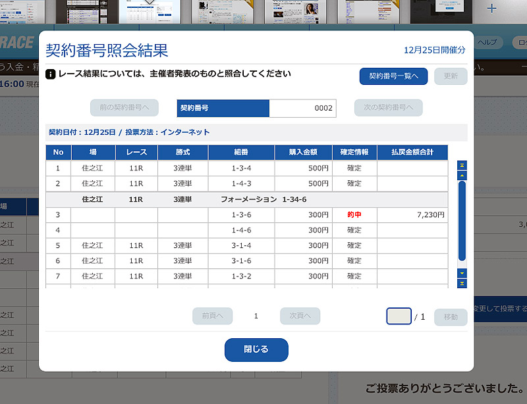527x404 pixels.
Task: Click the 契約番号 field showing 0002
Action: point(302,109)
